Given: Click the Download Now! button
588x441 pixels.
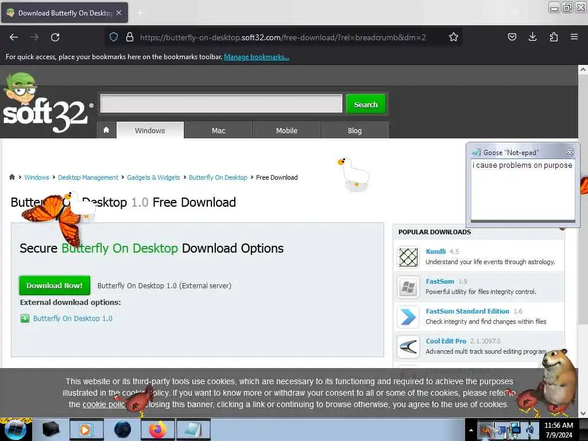Looking at the screenshot, I should [55, 285].
